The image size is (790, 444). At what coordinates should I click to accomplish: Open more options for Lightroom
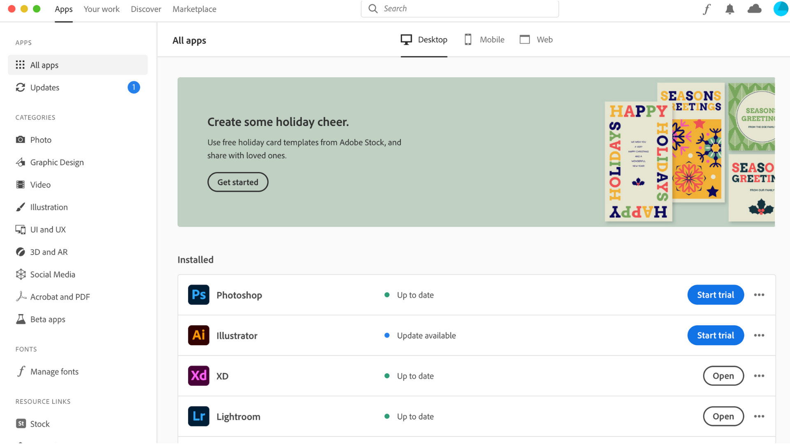tap(759, 416)
